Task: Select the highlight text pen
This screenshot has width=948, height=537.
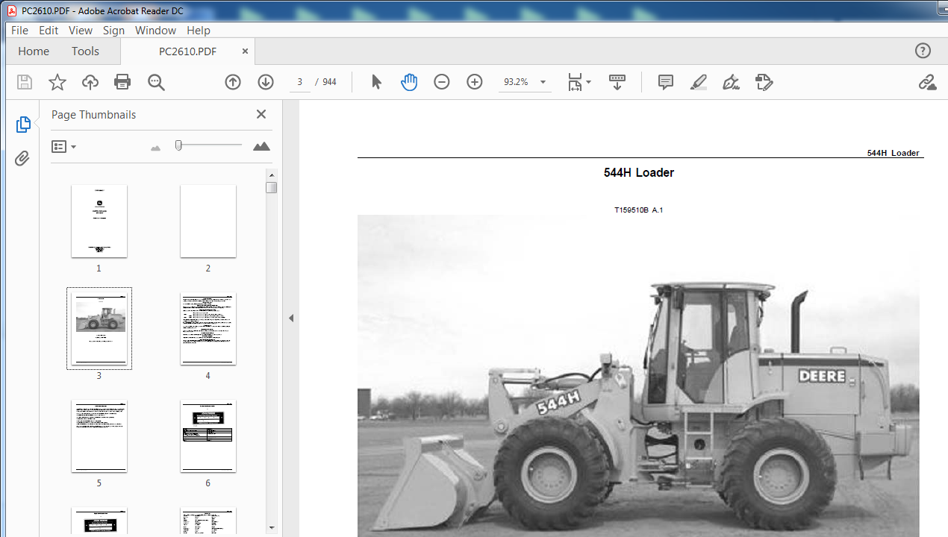Action: tap(699, 82)
